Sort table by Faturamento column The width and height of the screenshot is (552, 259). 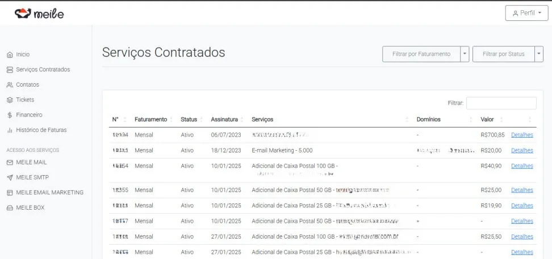[x=153, y=120]
